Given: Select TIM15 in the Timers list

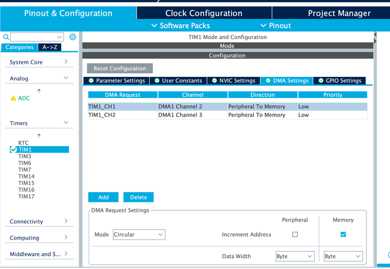Looking at the screenshot, I should (26, 183).
